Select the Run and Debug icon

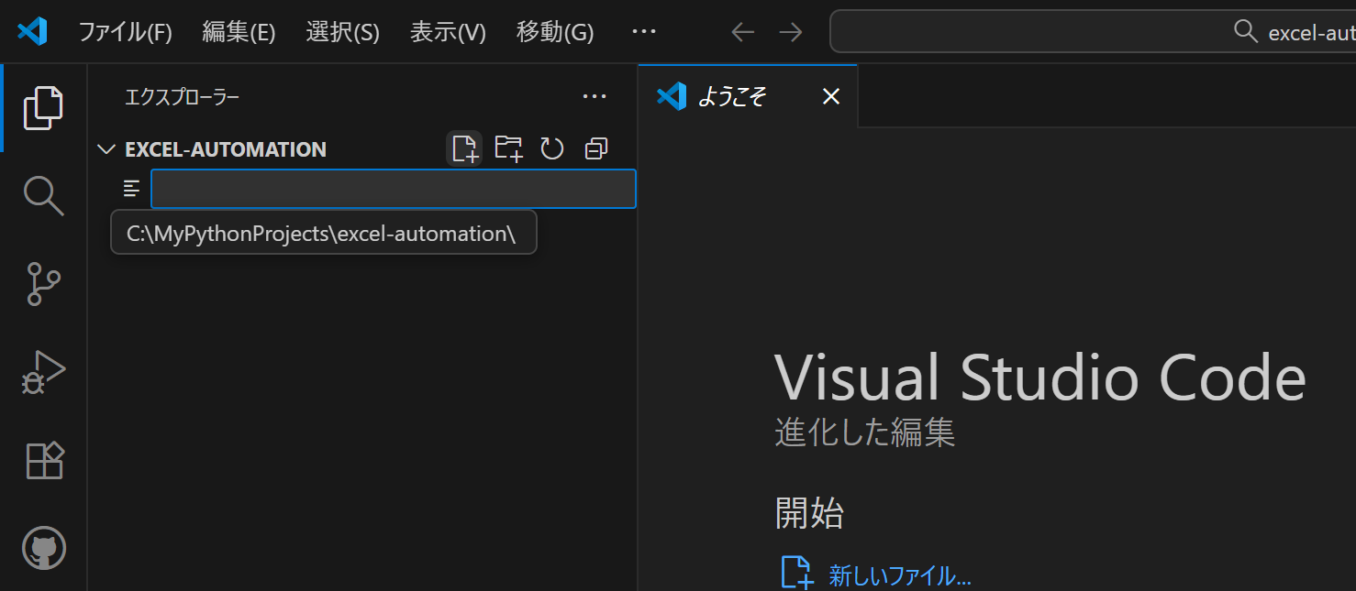pos(43,371)
